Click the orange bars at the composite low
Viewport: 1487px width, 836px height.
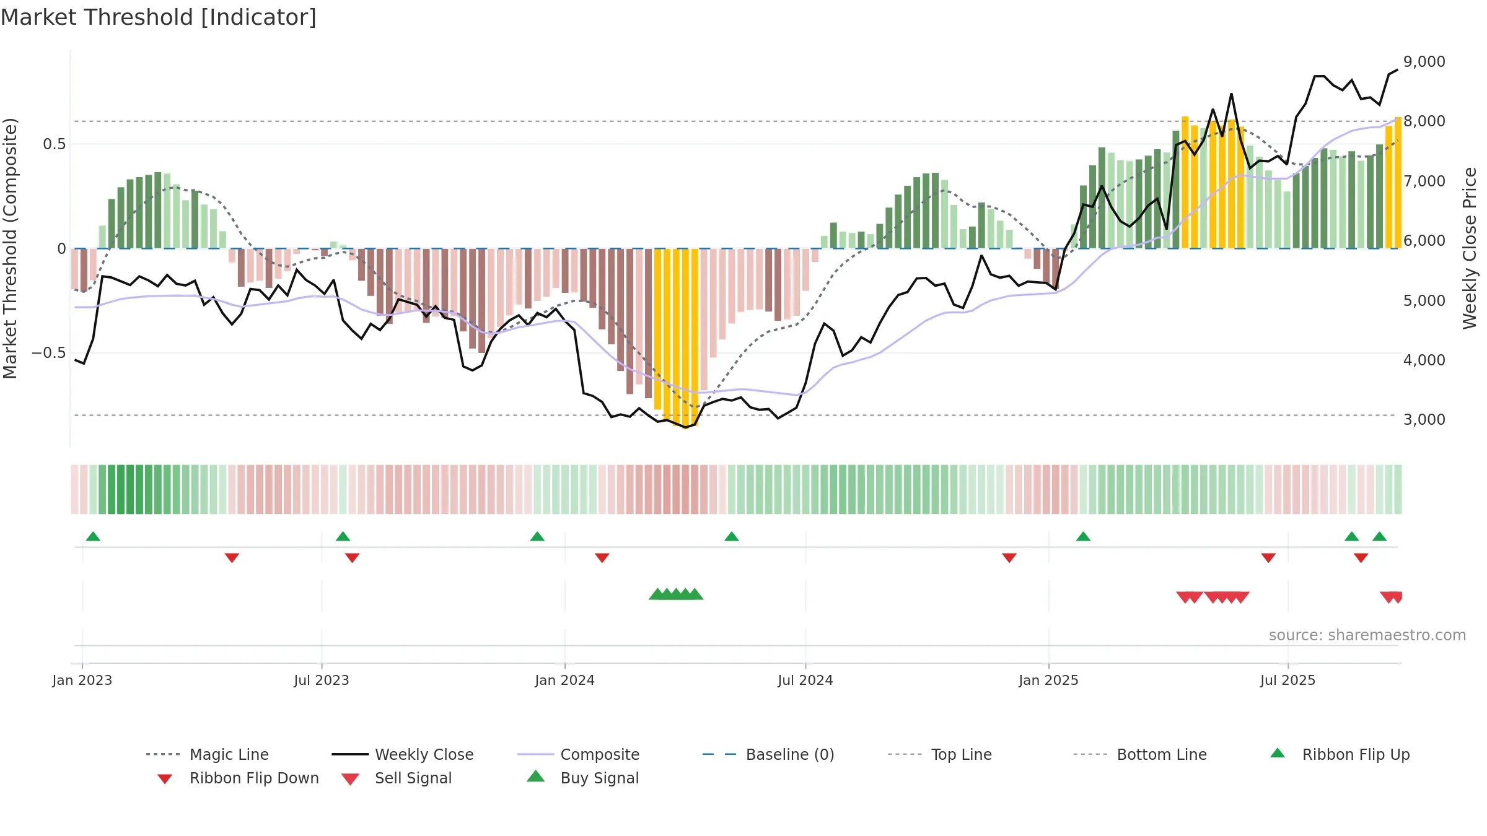click(676, 337)
